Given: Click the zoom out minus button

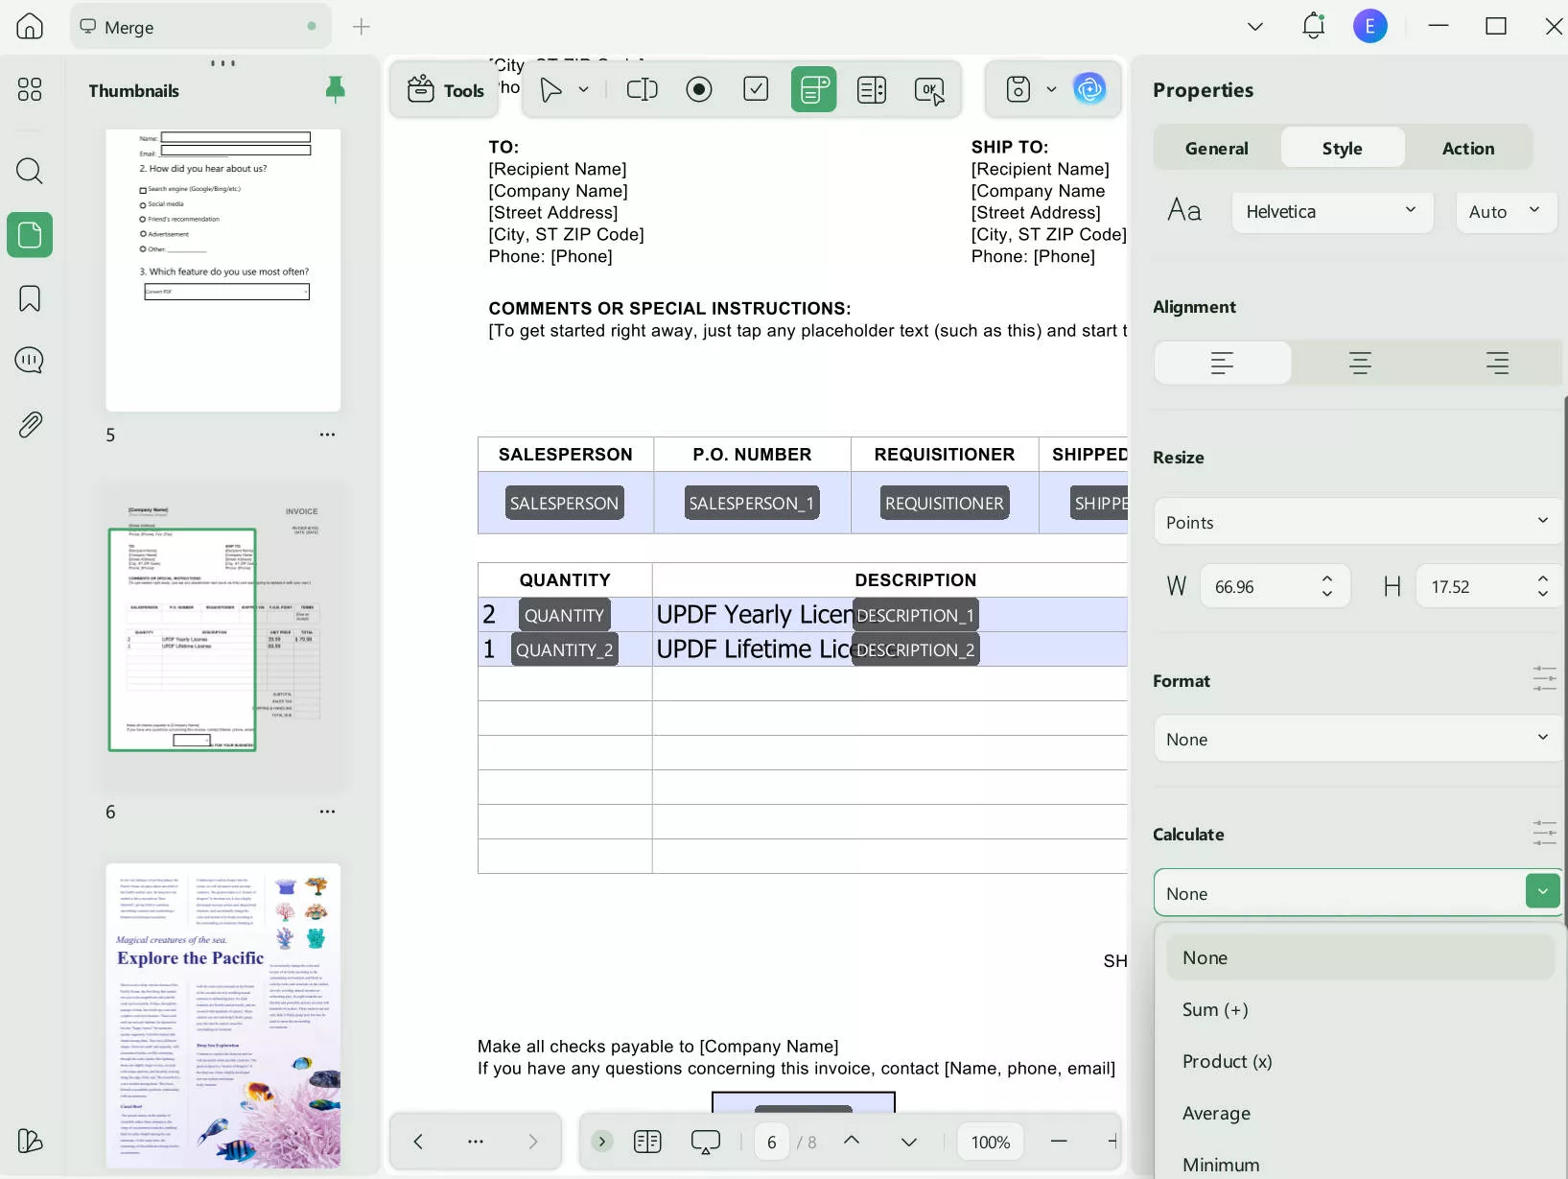Looking at the screenshot, I should point(1059,1142).
